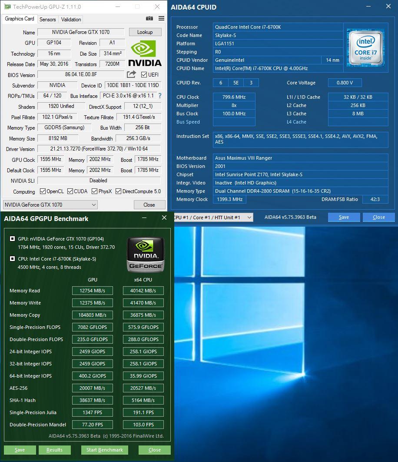Screen dimensions: 398x462
Task: Click the Instruction Set text box in CPUID
Action: (300, 139)
